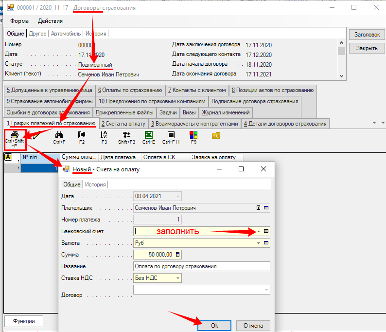Click the A-Z sort icon (F3)

104,134
